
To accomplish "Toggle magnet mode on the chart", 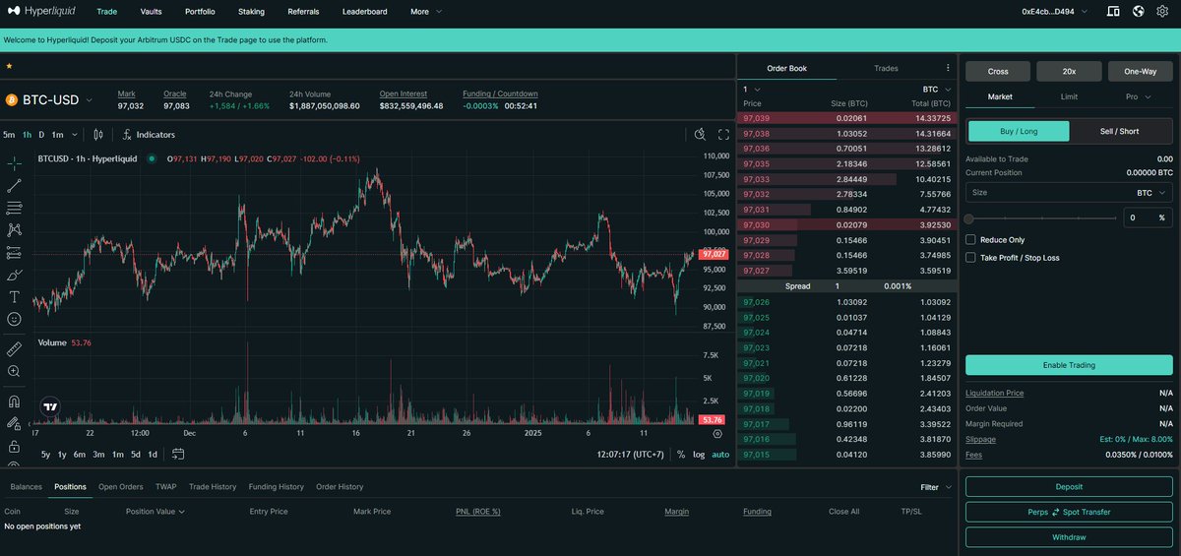I will tap(14, 401).
